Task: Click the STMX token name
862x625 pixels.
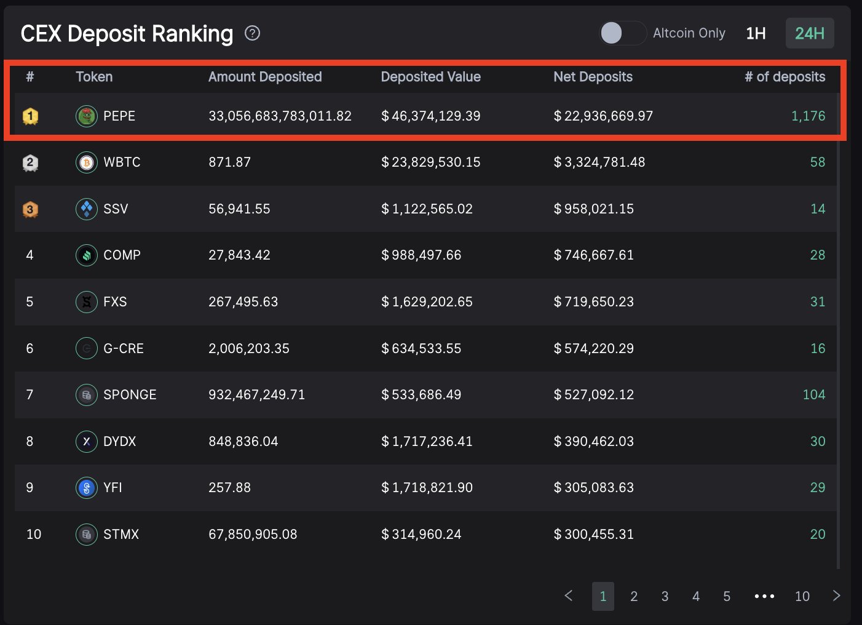Action: [x=121, y=534]
